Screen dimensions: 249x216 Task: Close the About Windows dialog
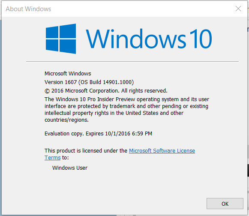(x=238, y=9)
